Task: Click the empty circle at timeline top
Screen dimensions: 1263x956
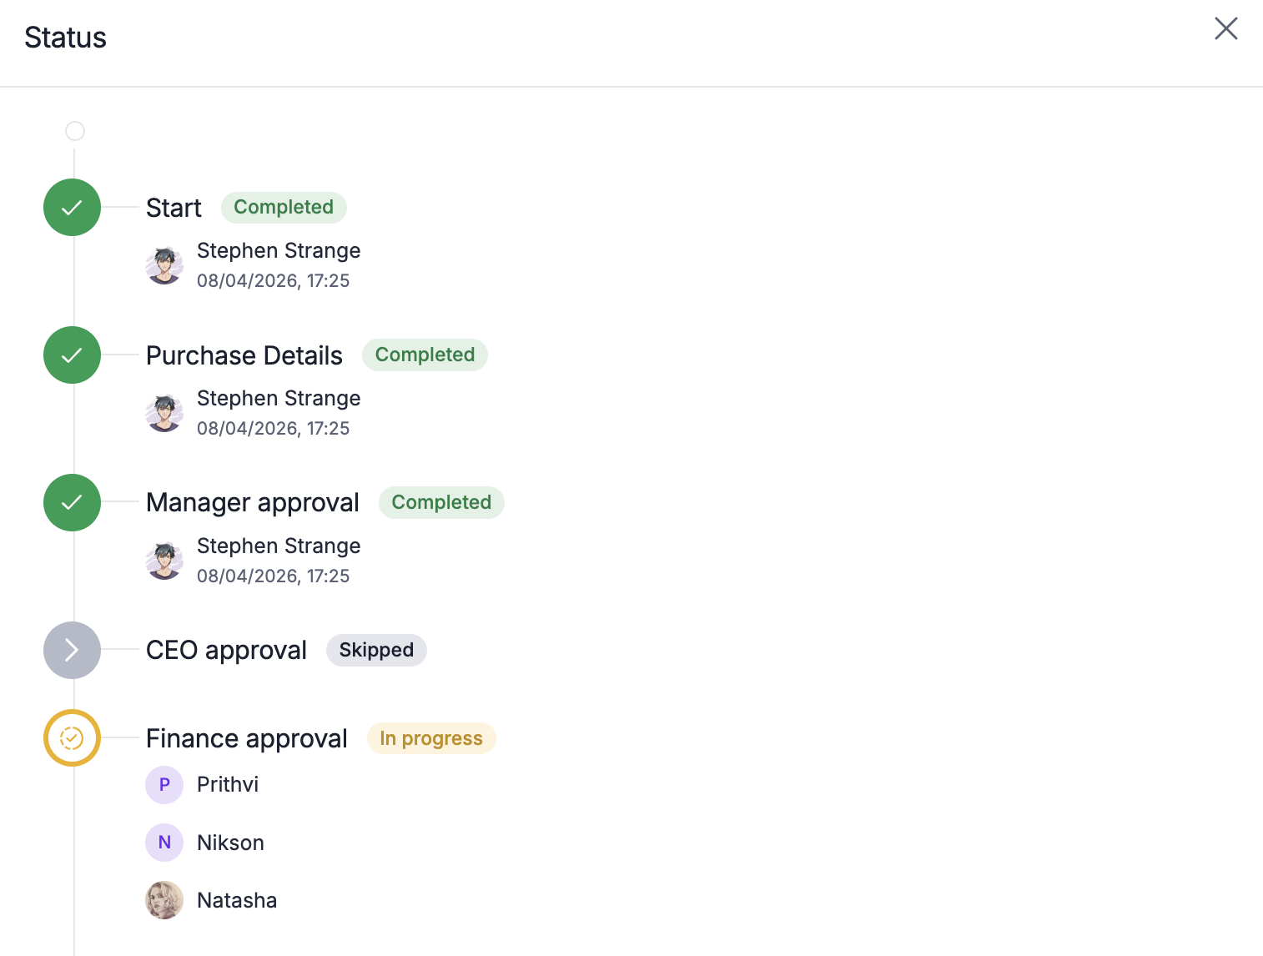Action: click(75, 131)
